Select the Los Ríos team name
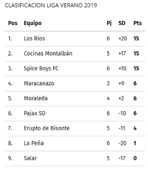The width and height of the screenshot is (148, 169). click(x=34, y=38)
